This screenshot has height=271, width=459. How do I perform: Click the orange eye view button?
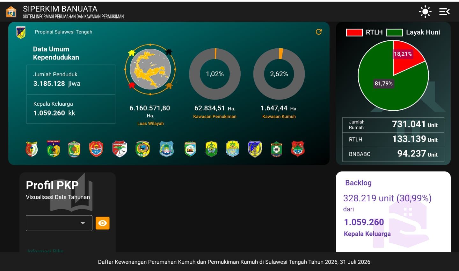click(103, 223)
